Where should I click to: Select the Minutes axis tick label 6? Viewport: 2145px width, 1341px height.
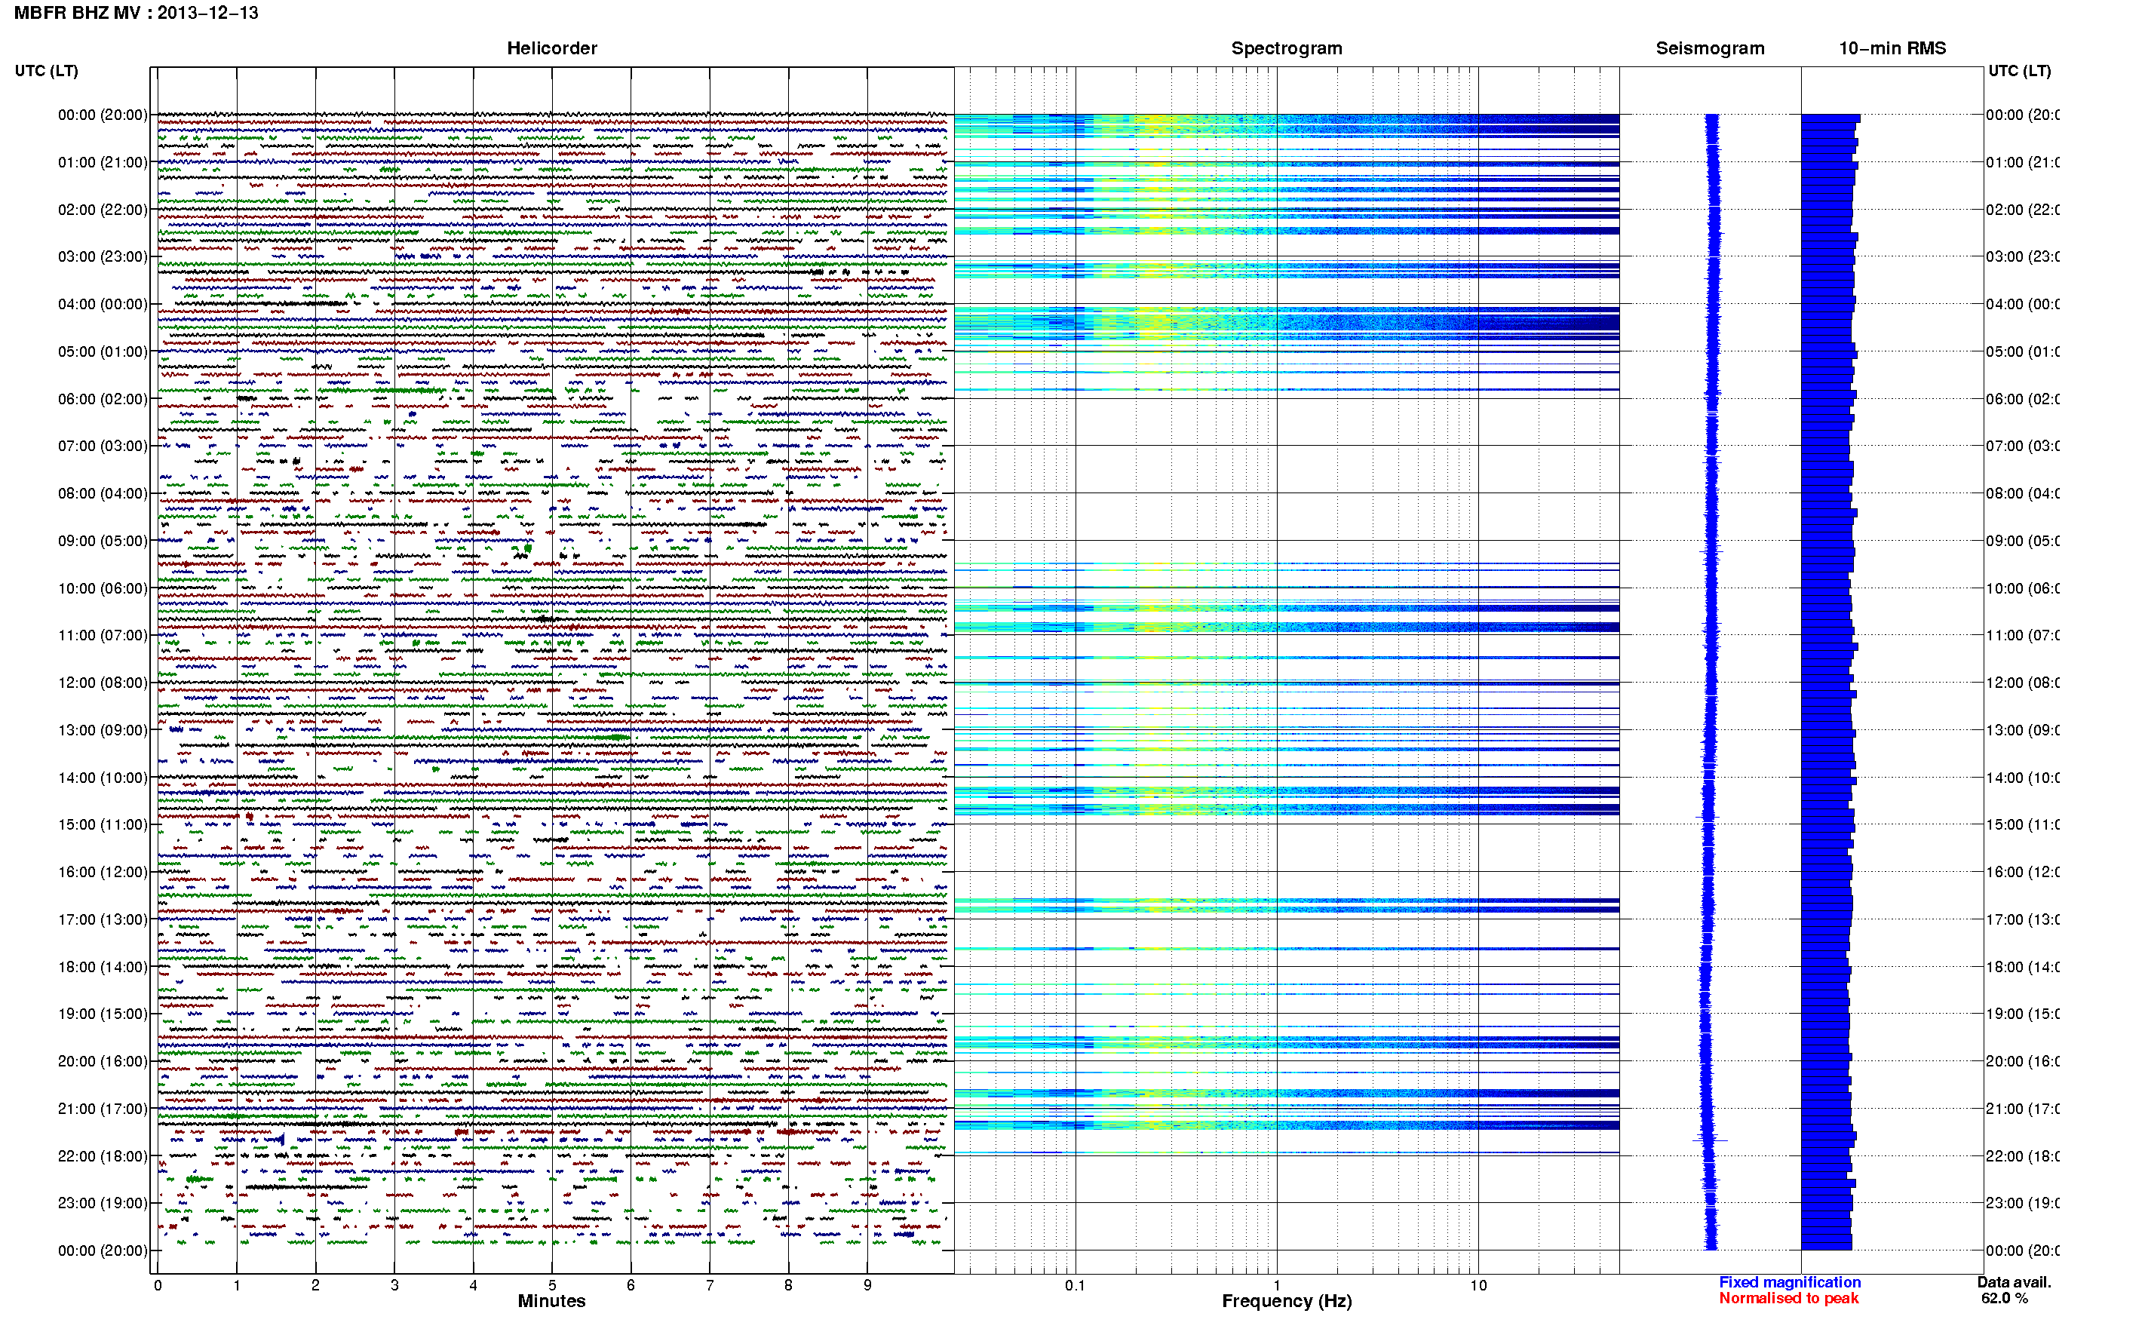(x=631, y=1285)
